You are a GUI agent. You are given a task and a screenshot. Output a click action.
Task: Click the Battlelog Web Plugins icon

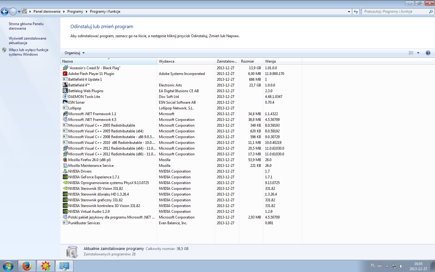[x=65, y=91]
